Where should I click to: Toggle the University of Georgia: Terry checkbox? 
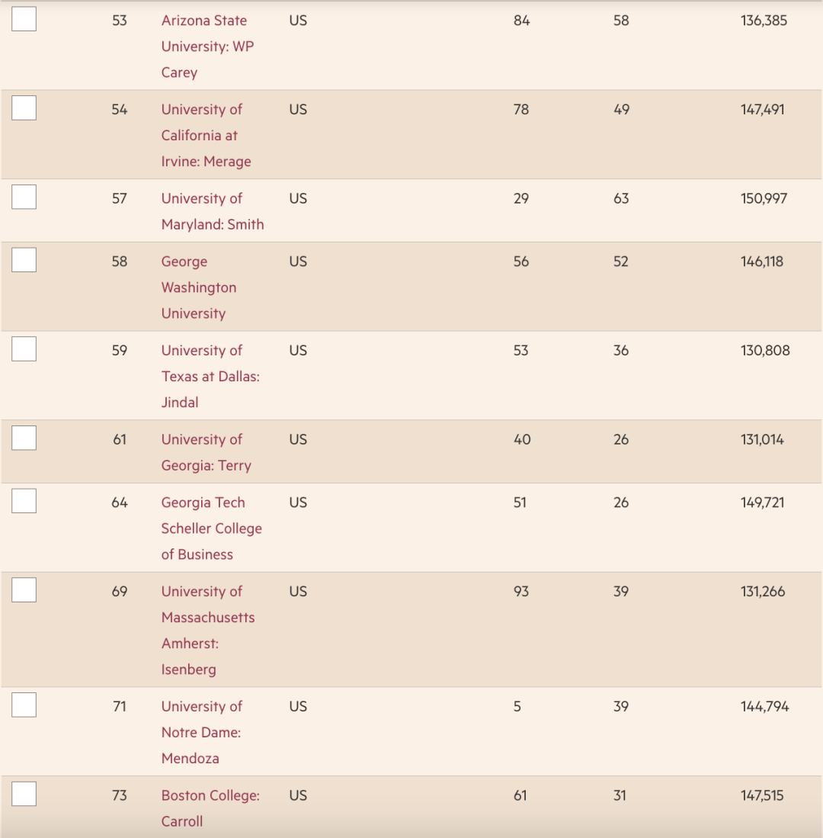point(24,438)
